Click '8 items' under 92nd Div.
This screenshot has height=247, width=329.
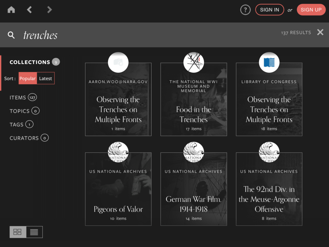click(x=269, y=218)
